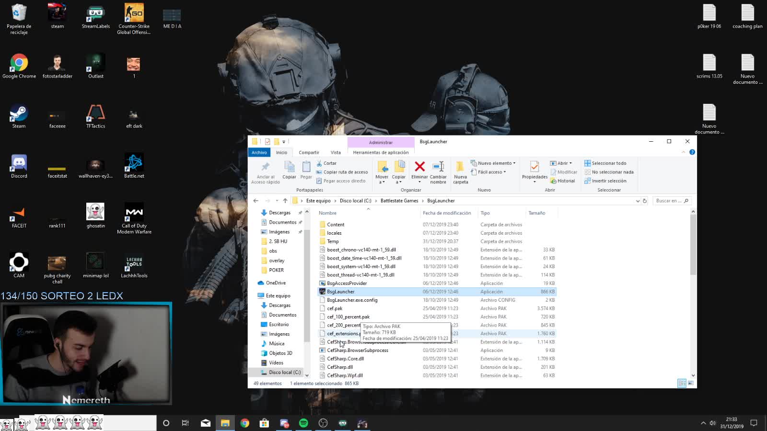Image resolution: width=767 pixels, height=431 pixels.
Task: Collapse the ribbon with the chevron
Action: pos(683,152)
